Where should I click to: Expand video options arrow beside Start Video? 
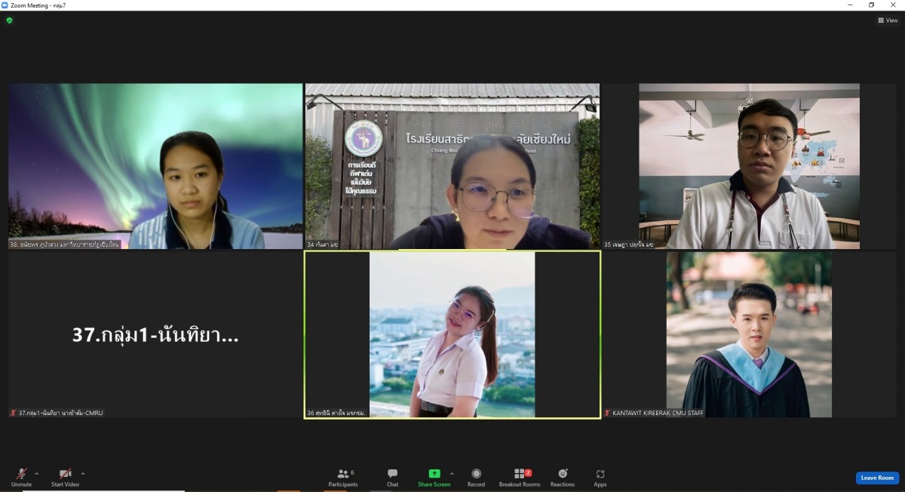tap(83, 474)
